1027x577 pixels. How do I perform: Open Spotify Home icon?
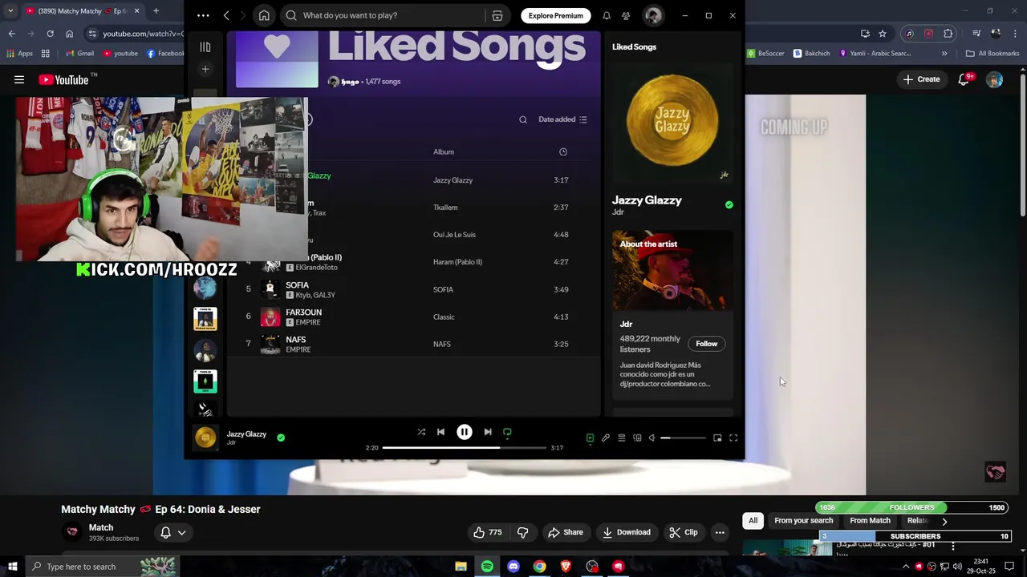[264, 15]
